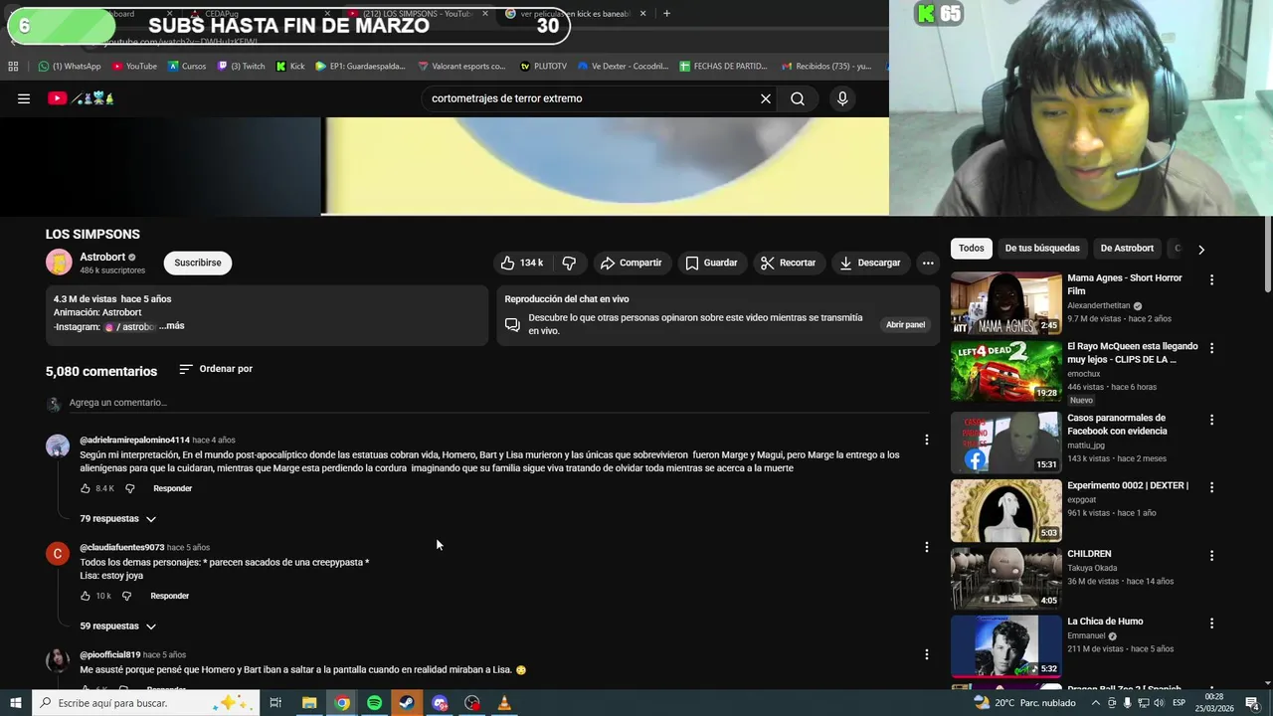This screenshot has height=716, width=1273.
Task: Open Experimento 0002 DEXTER video title
Action: point(1128,485)
